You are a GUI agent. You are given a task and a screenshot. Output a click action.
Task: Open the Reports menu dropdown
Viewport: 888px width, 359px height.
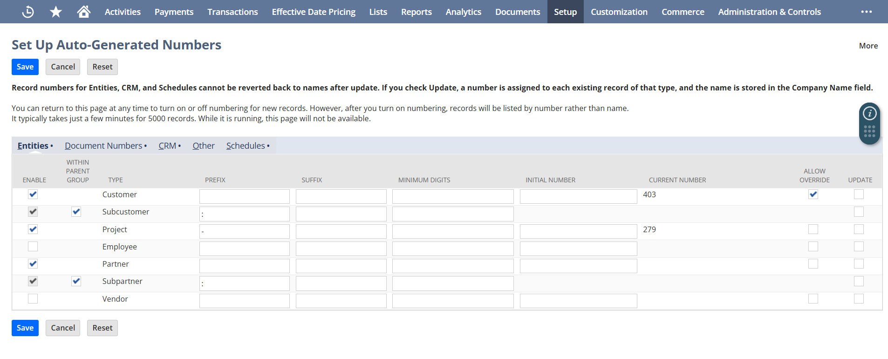pos(416,12)
